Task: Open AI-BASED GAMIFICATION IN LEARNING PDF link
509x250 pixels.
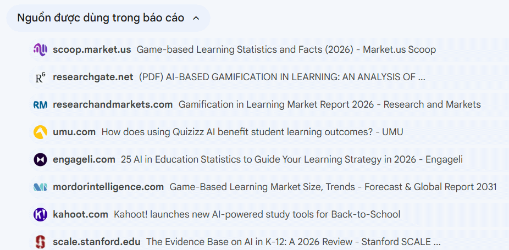Action: (282, 77)
